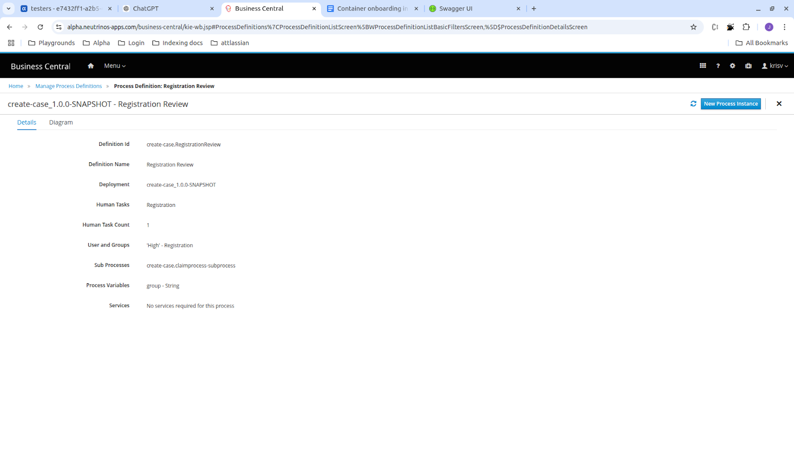Switch to the ChatGPT browser tab

pyautogui.click(x=169, y=8)
